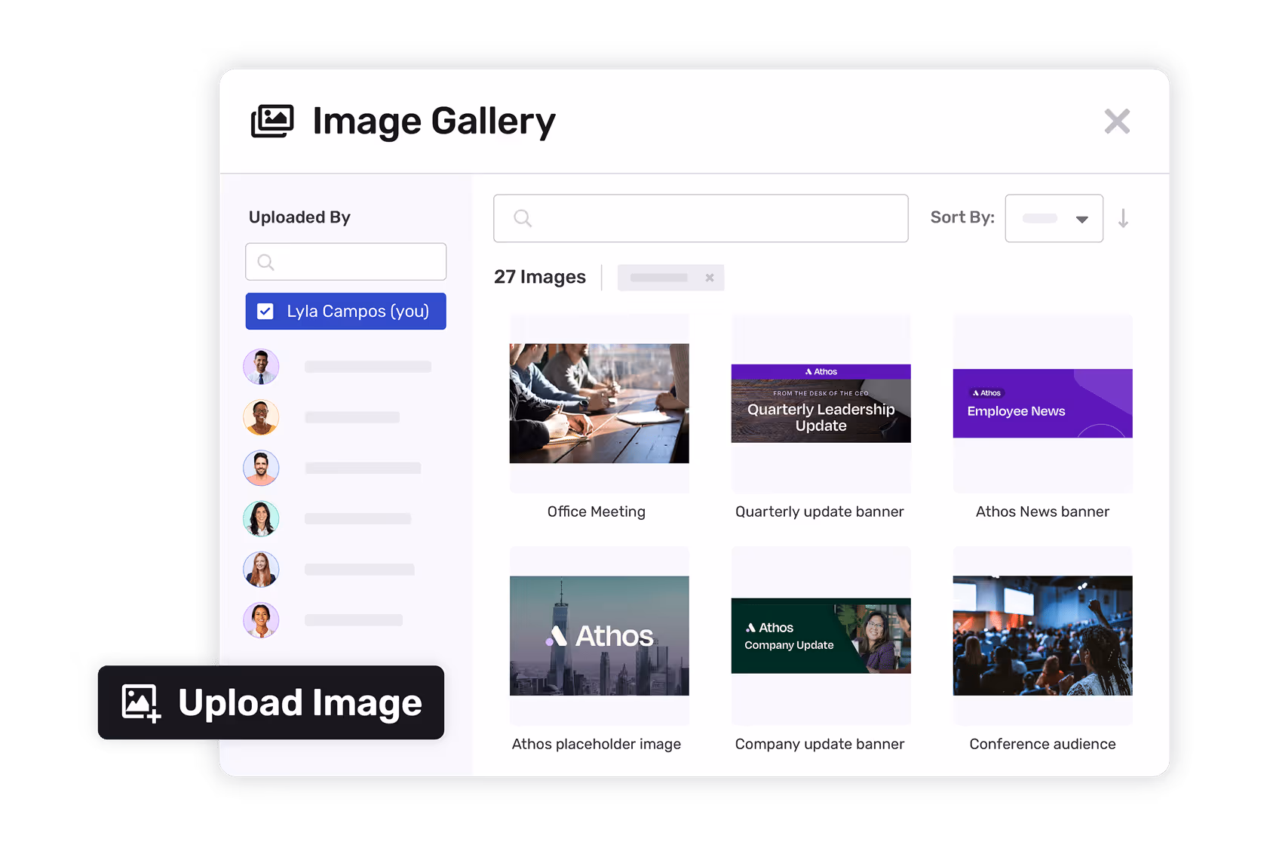Click the magnifier icon in main search bar
Image resolution: width=1267 pixels, height=845 pixels.
[x=523, y=218]
